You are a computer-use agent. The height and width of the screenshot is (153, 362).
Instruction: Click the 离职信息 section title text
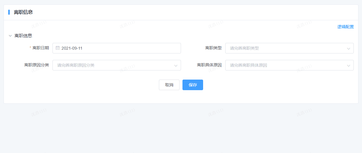23,36
